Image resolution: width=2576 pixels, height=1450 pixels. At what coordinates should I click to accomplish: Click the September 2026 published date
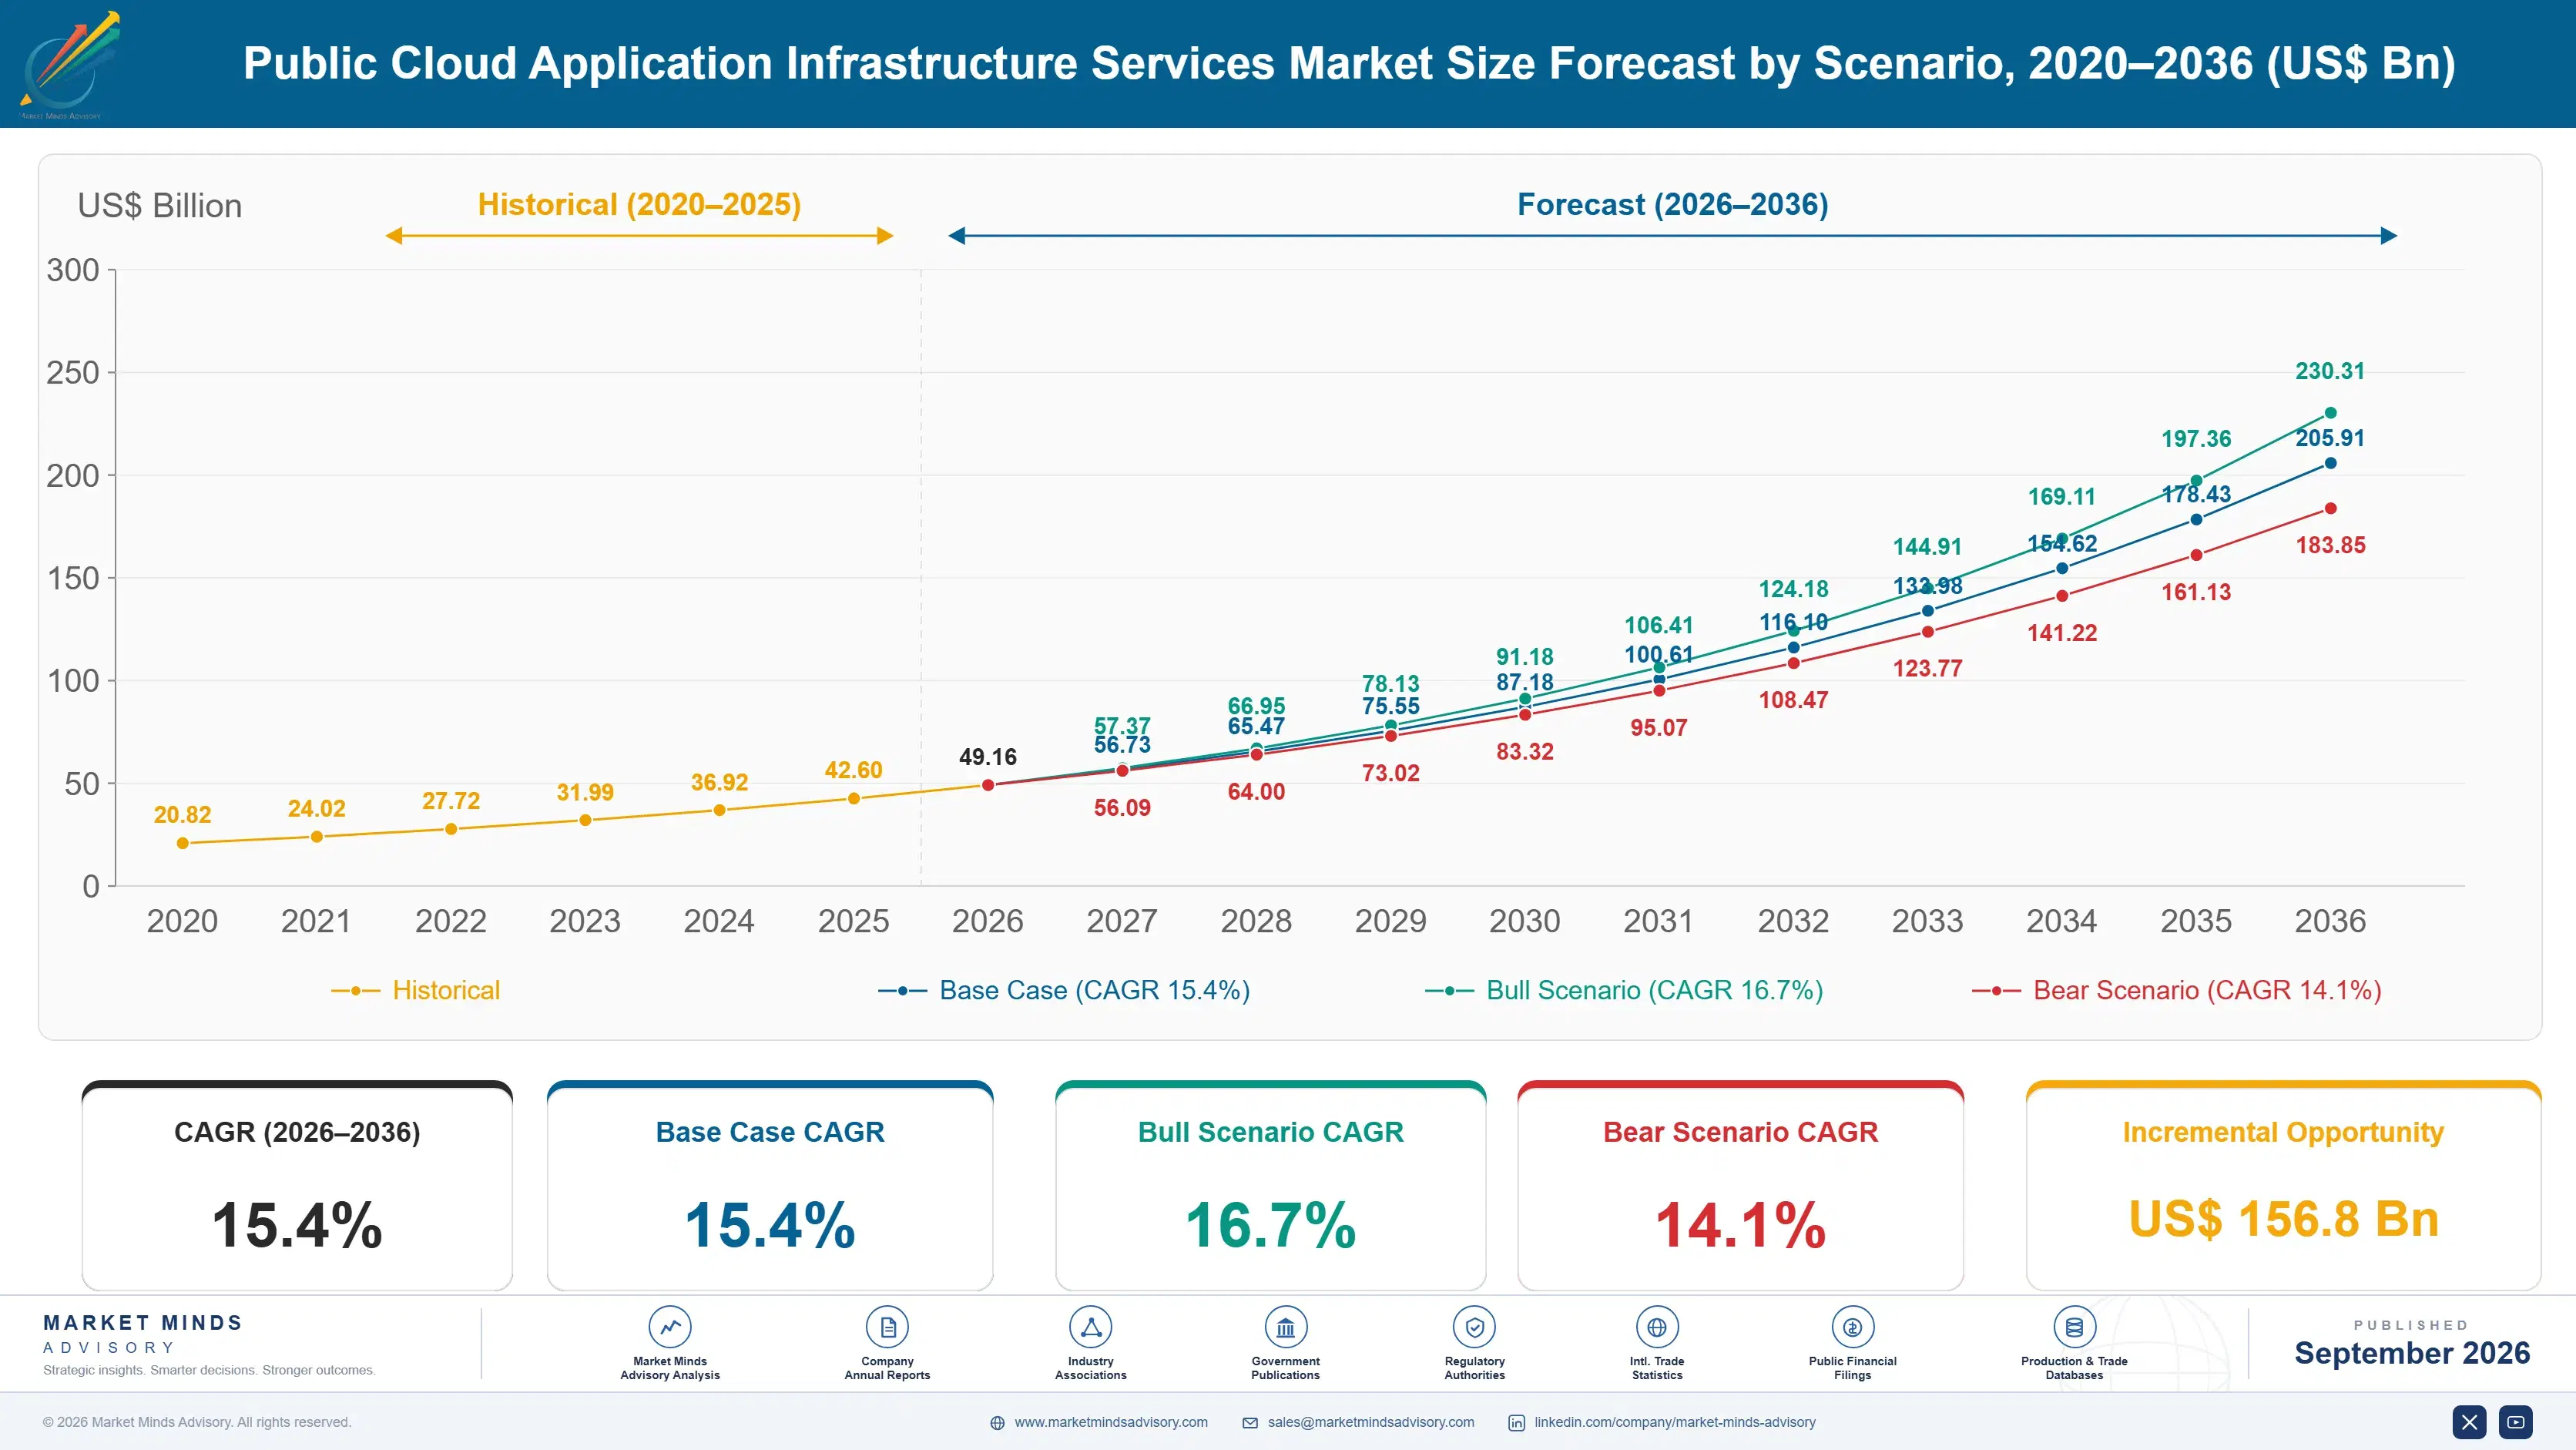click(x=2412, y=1353)
